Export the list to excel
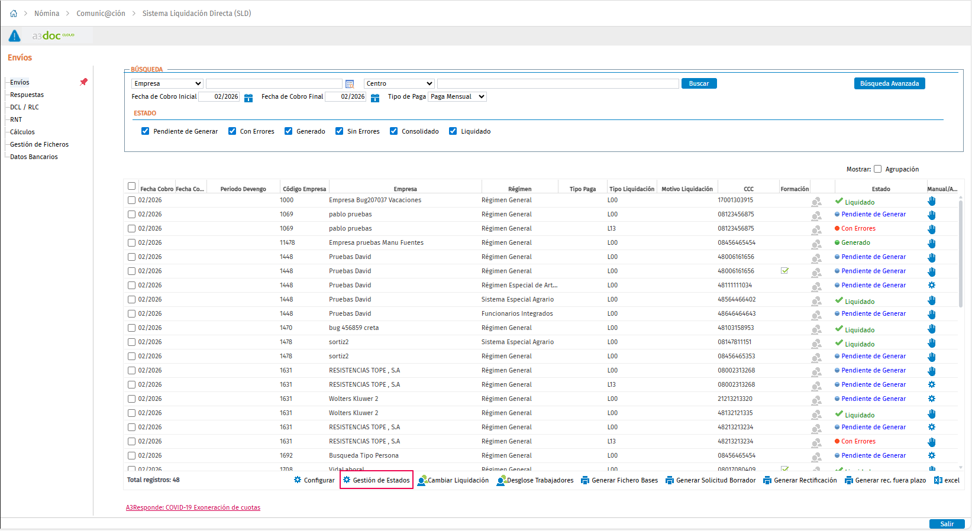972x531 pixels. coord(947,480)
